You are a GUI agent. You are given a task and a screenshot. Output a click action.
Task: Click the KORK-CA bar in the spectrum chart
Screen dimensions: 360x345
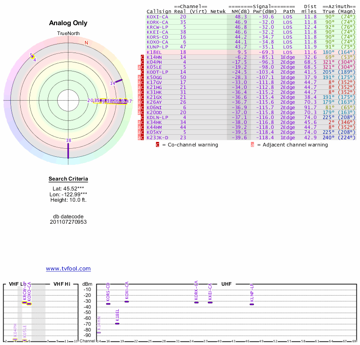pyautogui.click(x=196, y=302)
